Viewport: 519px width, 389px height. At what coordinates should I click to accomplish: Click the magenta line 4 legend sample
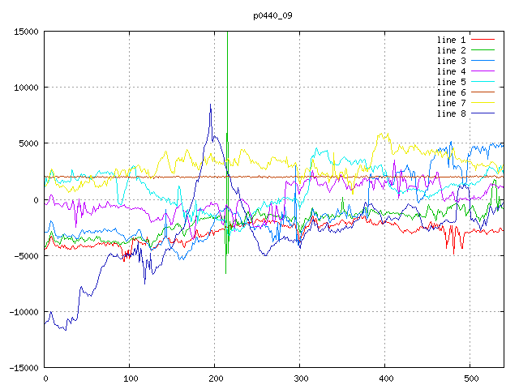(x=483, y=71)
